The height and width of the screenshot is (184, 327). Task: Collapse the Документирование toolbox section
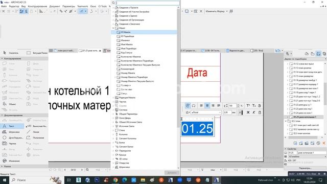point(2,115)
